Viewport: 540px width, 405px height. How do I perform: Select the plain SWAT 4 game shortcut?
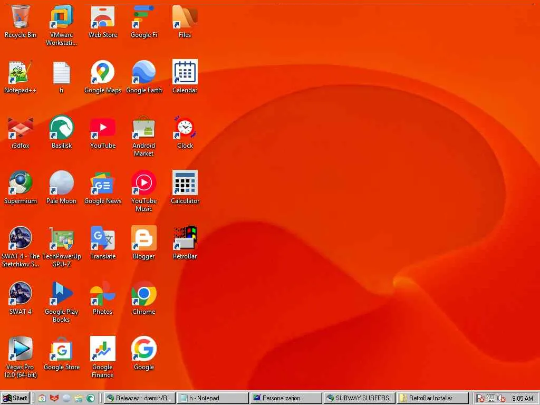tap(21, 298)
